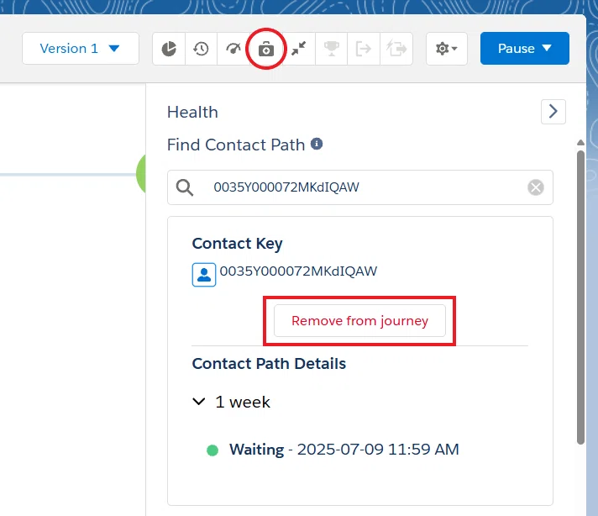Click the magnifying glass search icon

pos(185,187)
